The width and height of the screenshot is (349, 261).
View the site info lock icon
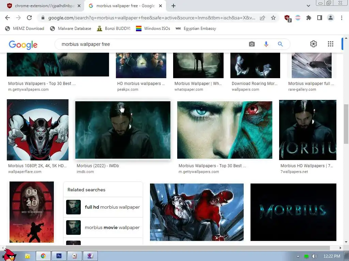(43, 18)
